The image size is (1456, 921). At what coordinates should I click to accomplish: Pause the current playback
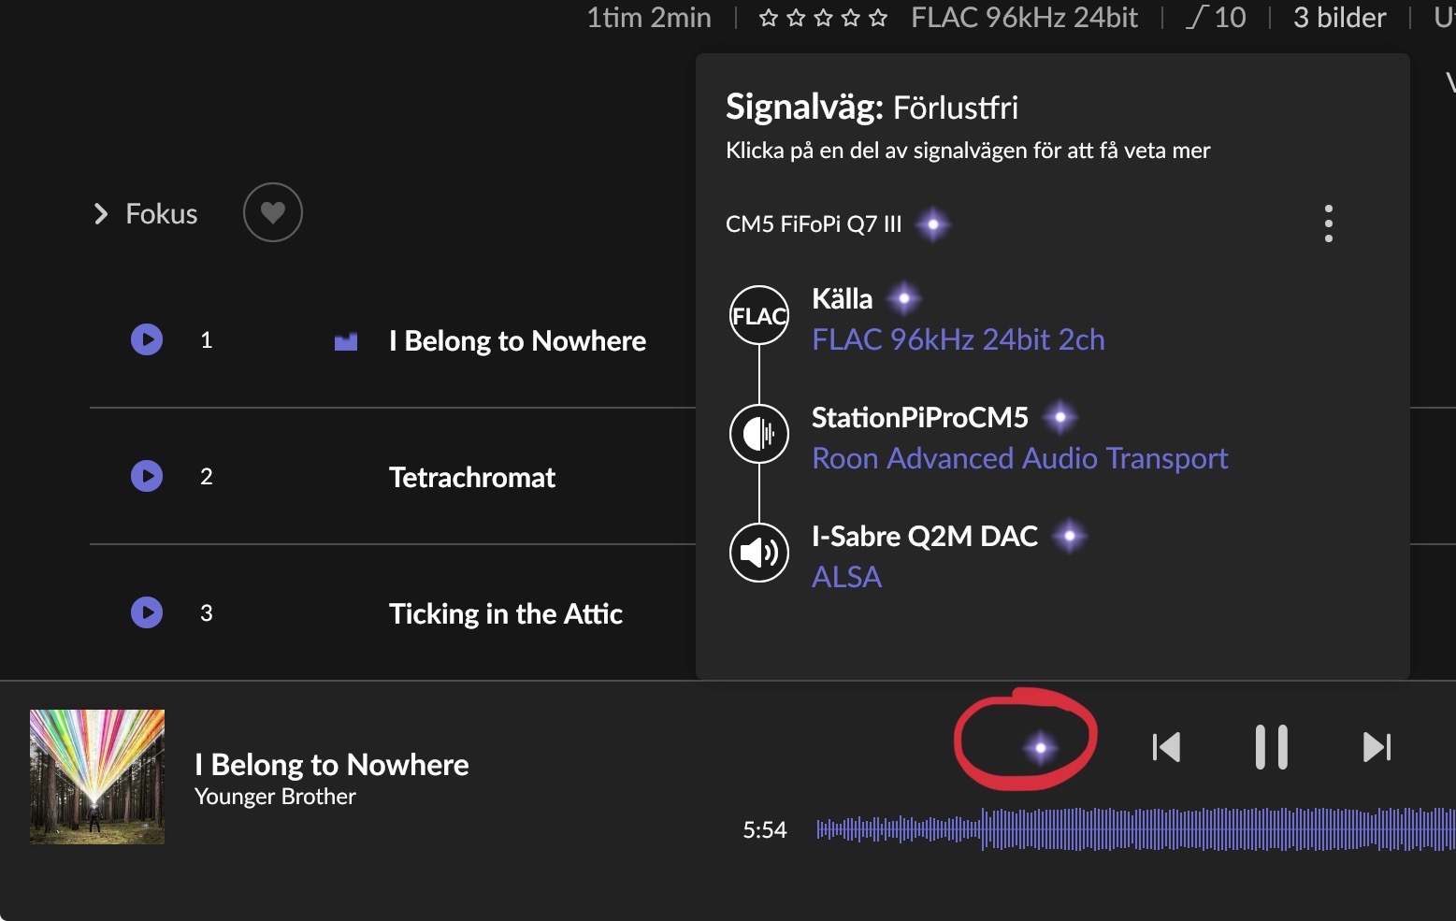coord(1272,747)
